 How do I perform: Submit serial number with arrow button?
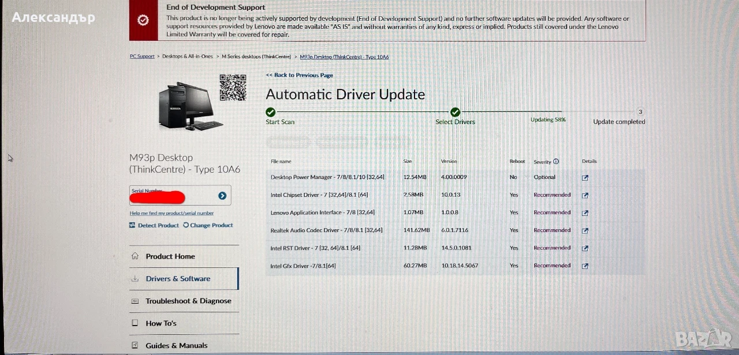point(222,196)
